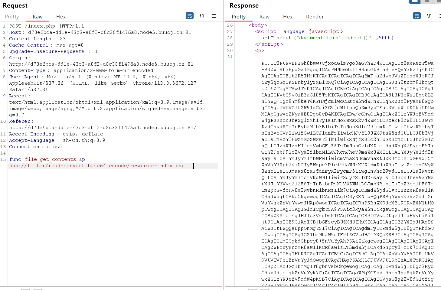441x290 pixels.
Task: Click the 'setTimeout' call in the Response
Action: 276,38
